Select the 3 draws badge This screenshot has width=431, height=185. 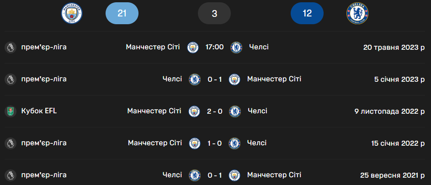click(x=214, y=13)
